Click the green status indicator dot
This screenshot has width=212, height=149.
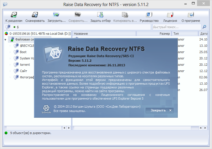coord(6,133)
